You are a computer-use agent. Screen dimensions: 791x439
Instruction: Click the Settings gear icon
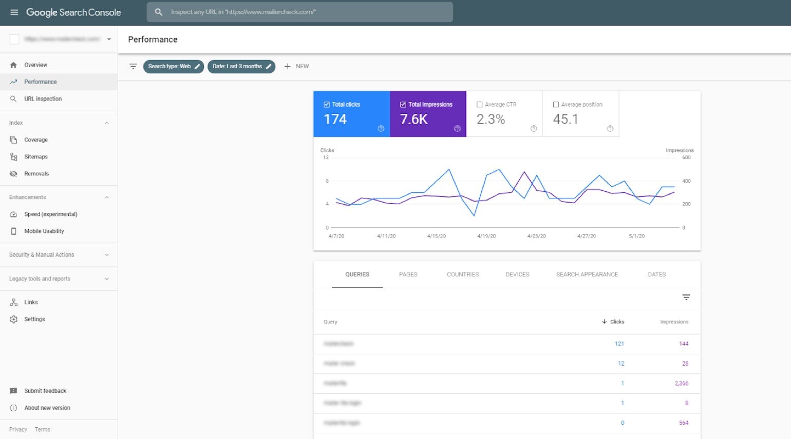13,320
